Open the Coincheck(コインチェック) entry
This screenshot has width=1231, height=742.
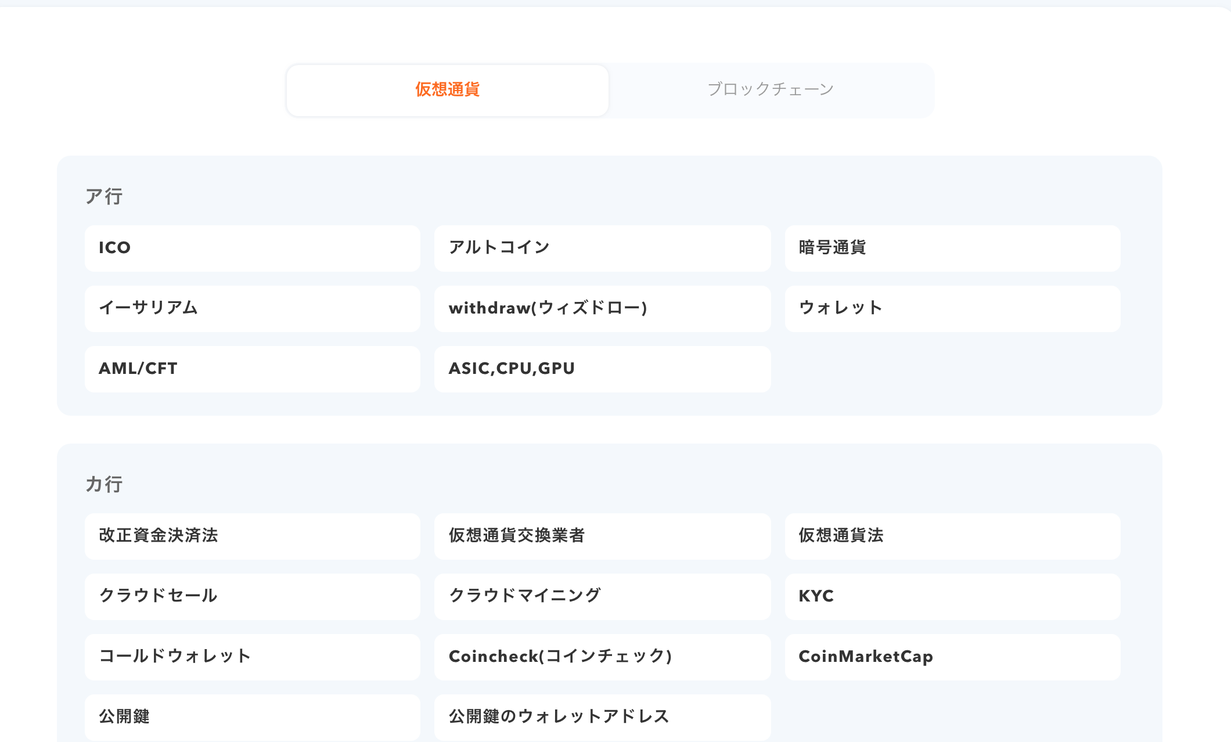click(602, 657)
